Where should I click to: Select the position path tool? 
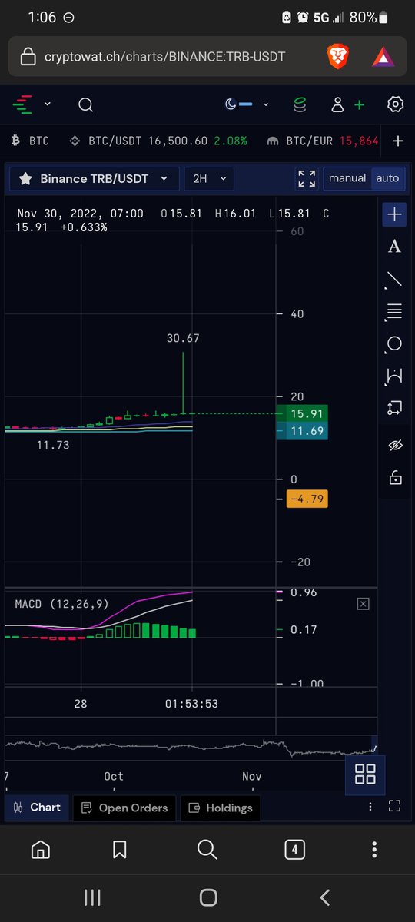[x=394, y=408]
